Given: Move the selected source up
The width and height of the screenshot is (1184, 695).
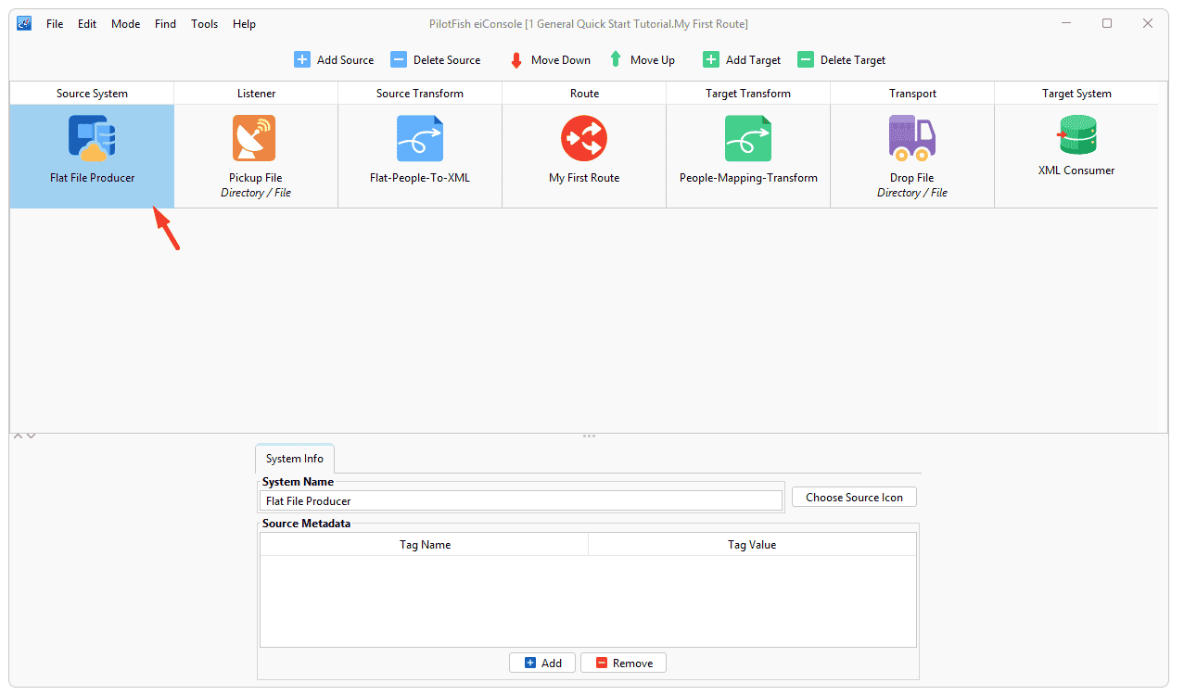Looking at the screenshot, I should coord(642,59).
